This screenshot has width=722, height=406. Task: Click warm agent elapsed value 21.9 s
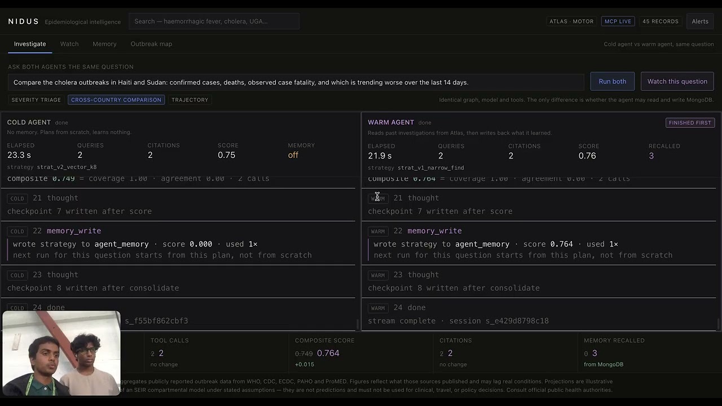380,156
